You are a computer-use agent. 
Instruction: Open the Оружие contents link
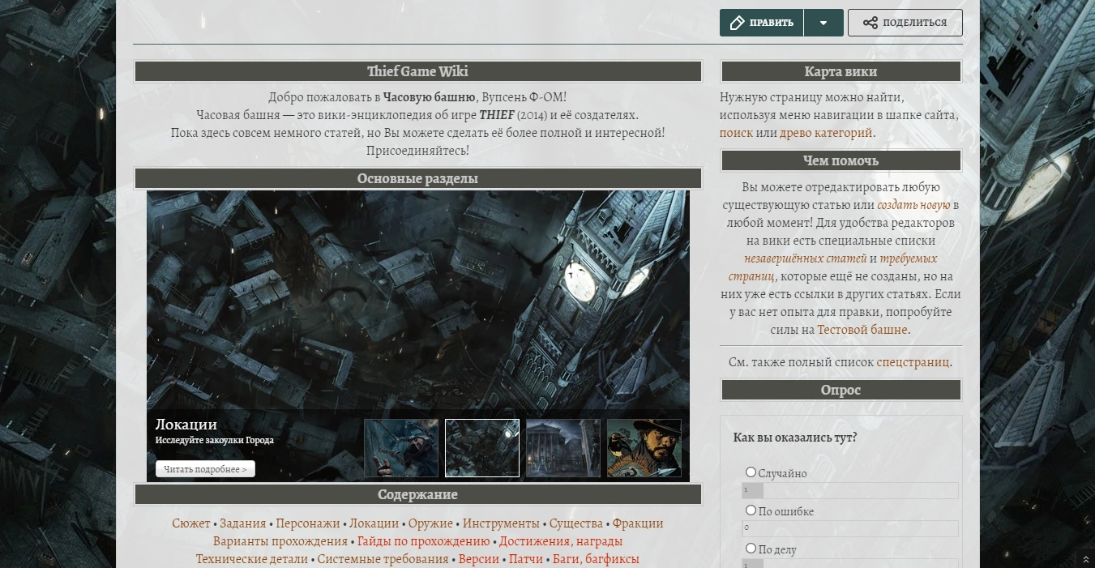pos(430,523)
